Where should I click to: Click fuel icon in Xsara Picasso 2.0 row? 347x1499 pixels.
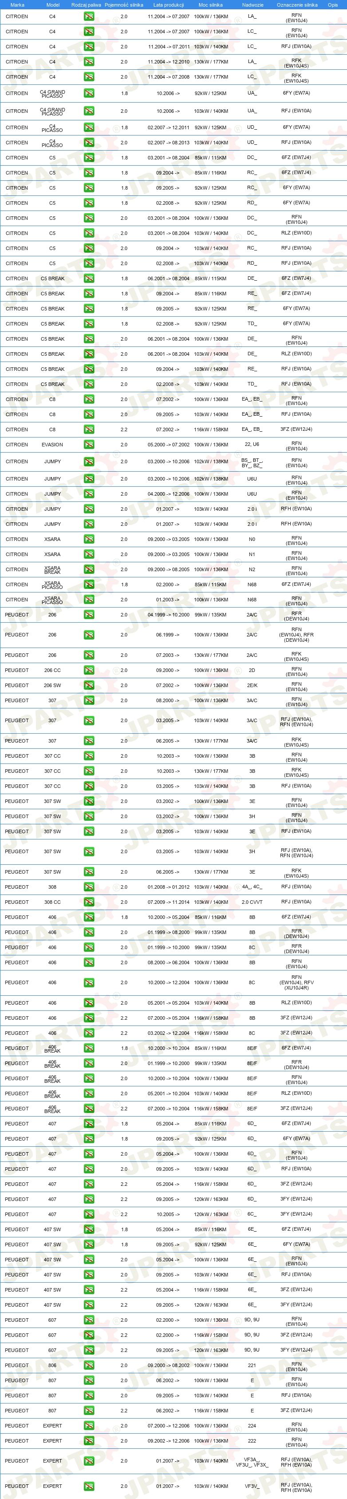pos(89,600)
